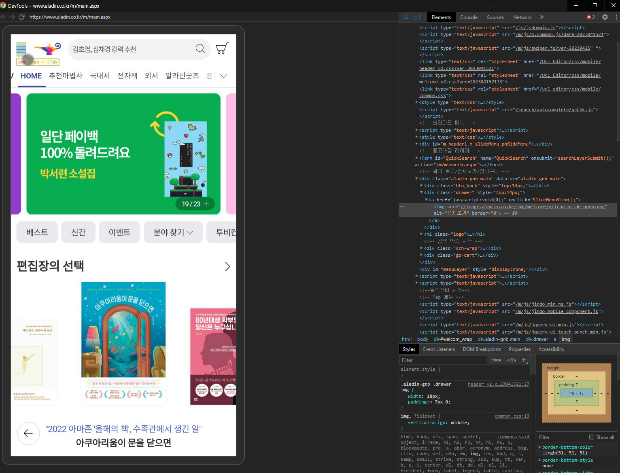Viewport: 620px width, 473px height.
Task: Enable the Show all checkbox
Action: [592, 437]
